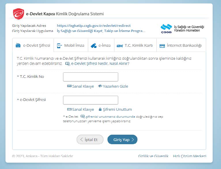Click the phone icon on Mobil İmza tab
The image size is (221, 169).
click(x=59, y=46)
